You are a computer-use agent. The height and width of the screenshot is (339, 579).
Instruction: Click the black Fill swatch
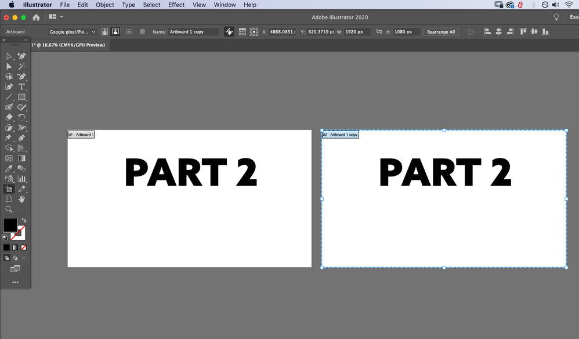[9, 225]
